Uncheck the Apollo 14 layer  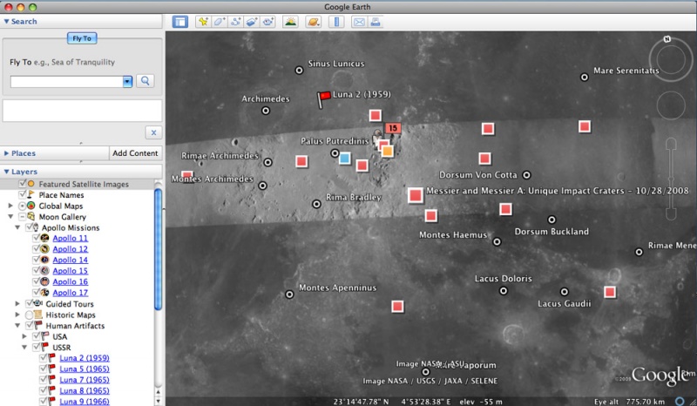37,260
